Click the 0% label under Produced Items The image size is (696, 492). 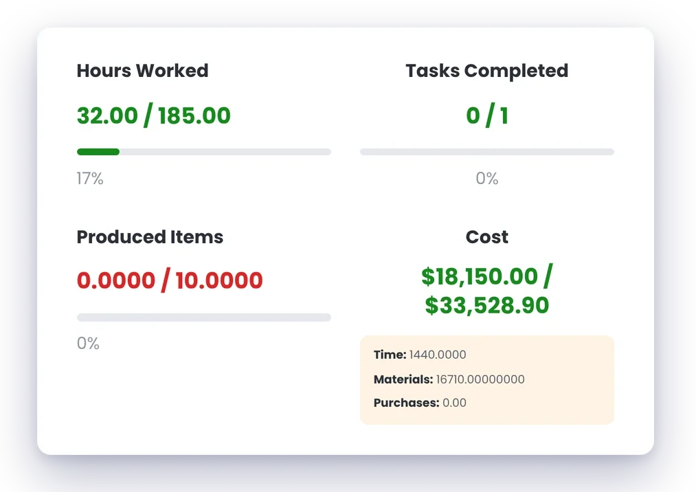[x=88, y=344]
